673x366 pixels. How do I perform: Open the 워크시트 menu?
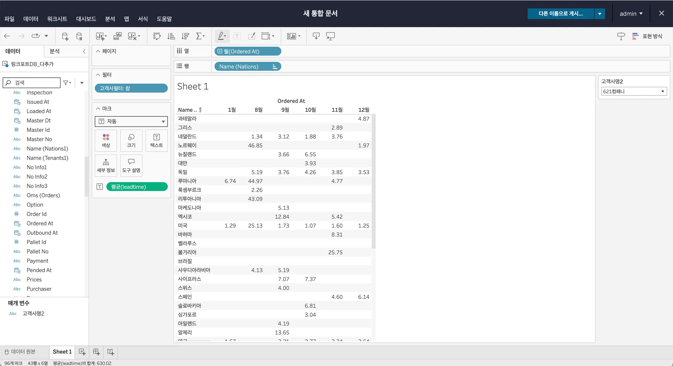57,19
